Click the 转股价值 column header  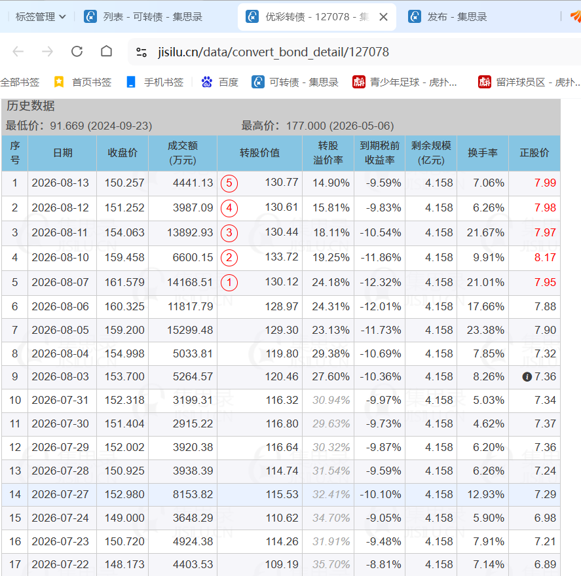(260, 153)
